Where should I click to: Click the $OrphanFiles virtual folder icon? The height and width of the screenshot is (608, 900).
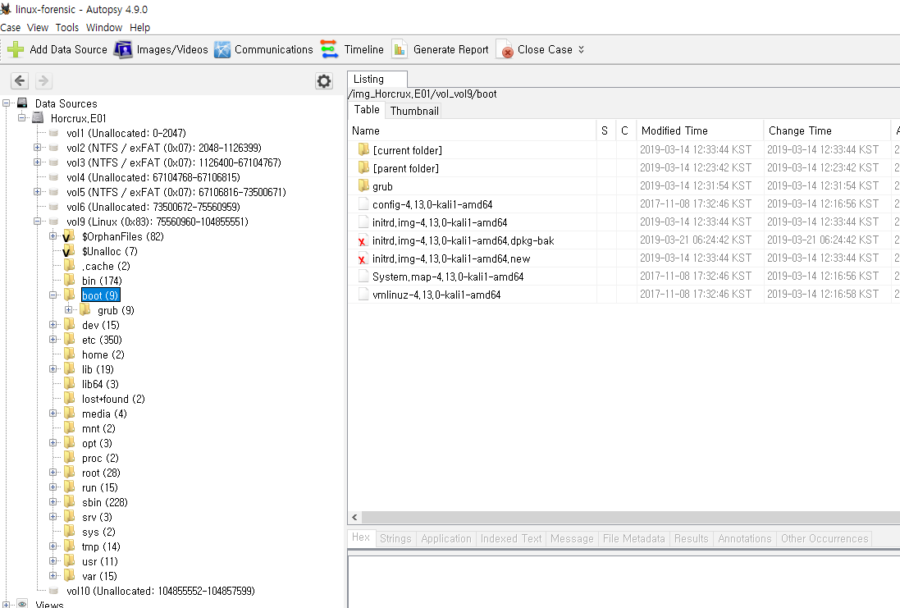pos(69,236)
